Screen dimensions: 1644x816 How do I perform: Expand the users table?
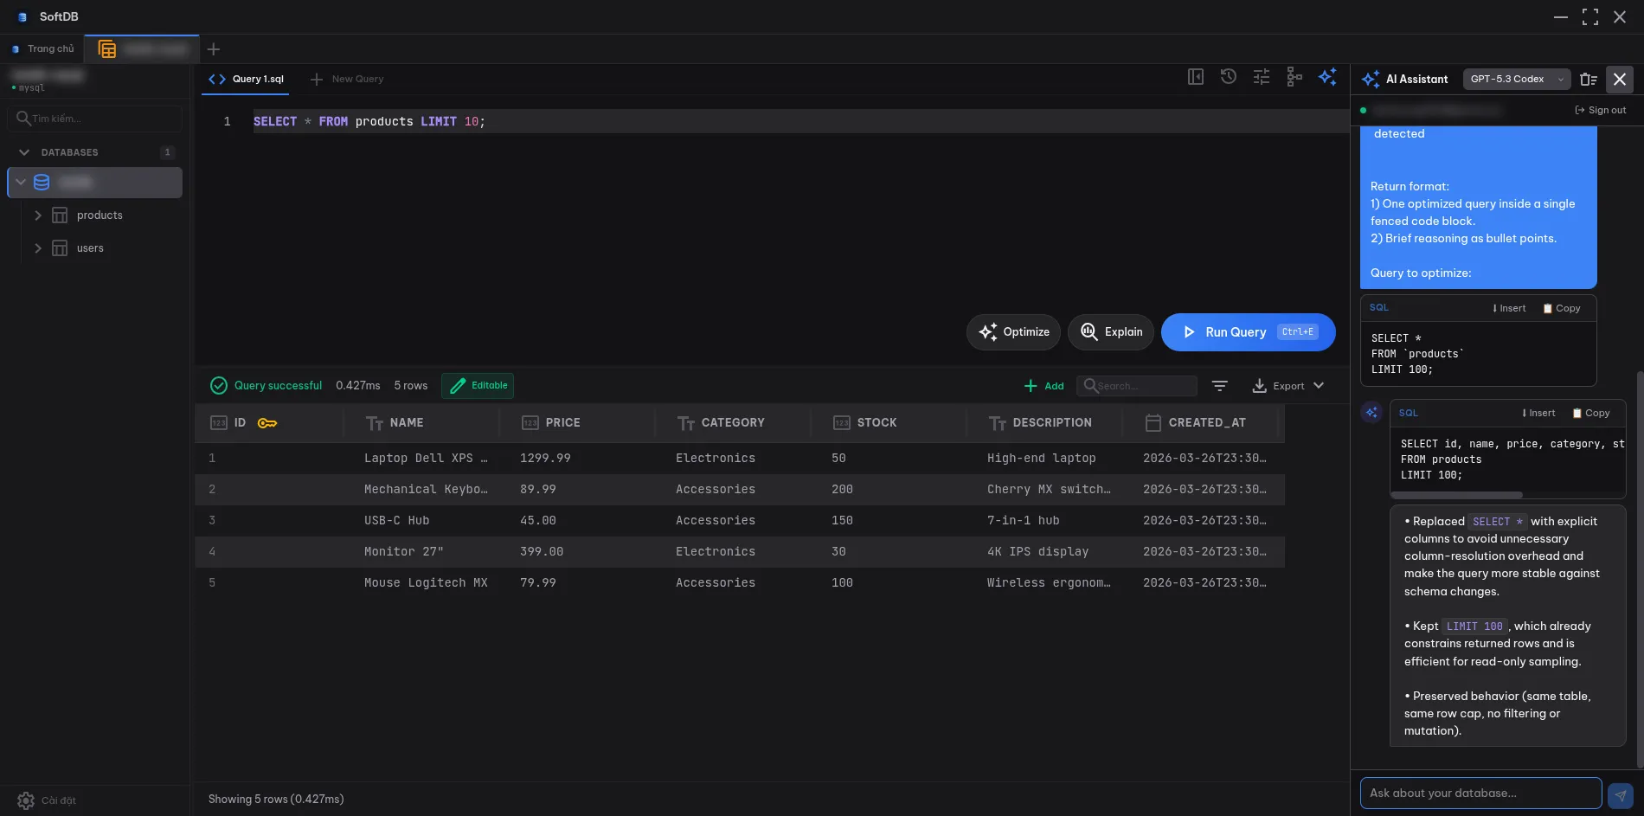[x=38, y=248]
